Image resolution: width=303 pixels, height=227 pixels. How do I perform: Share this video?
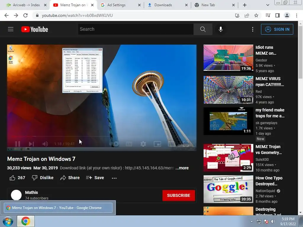[x=70, y=178]
